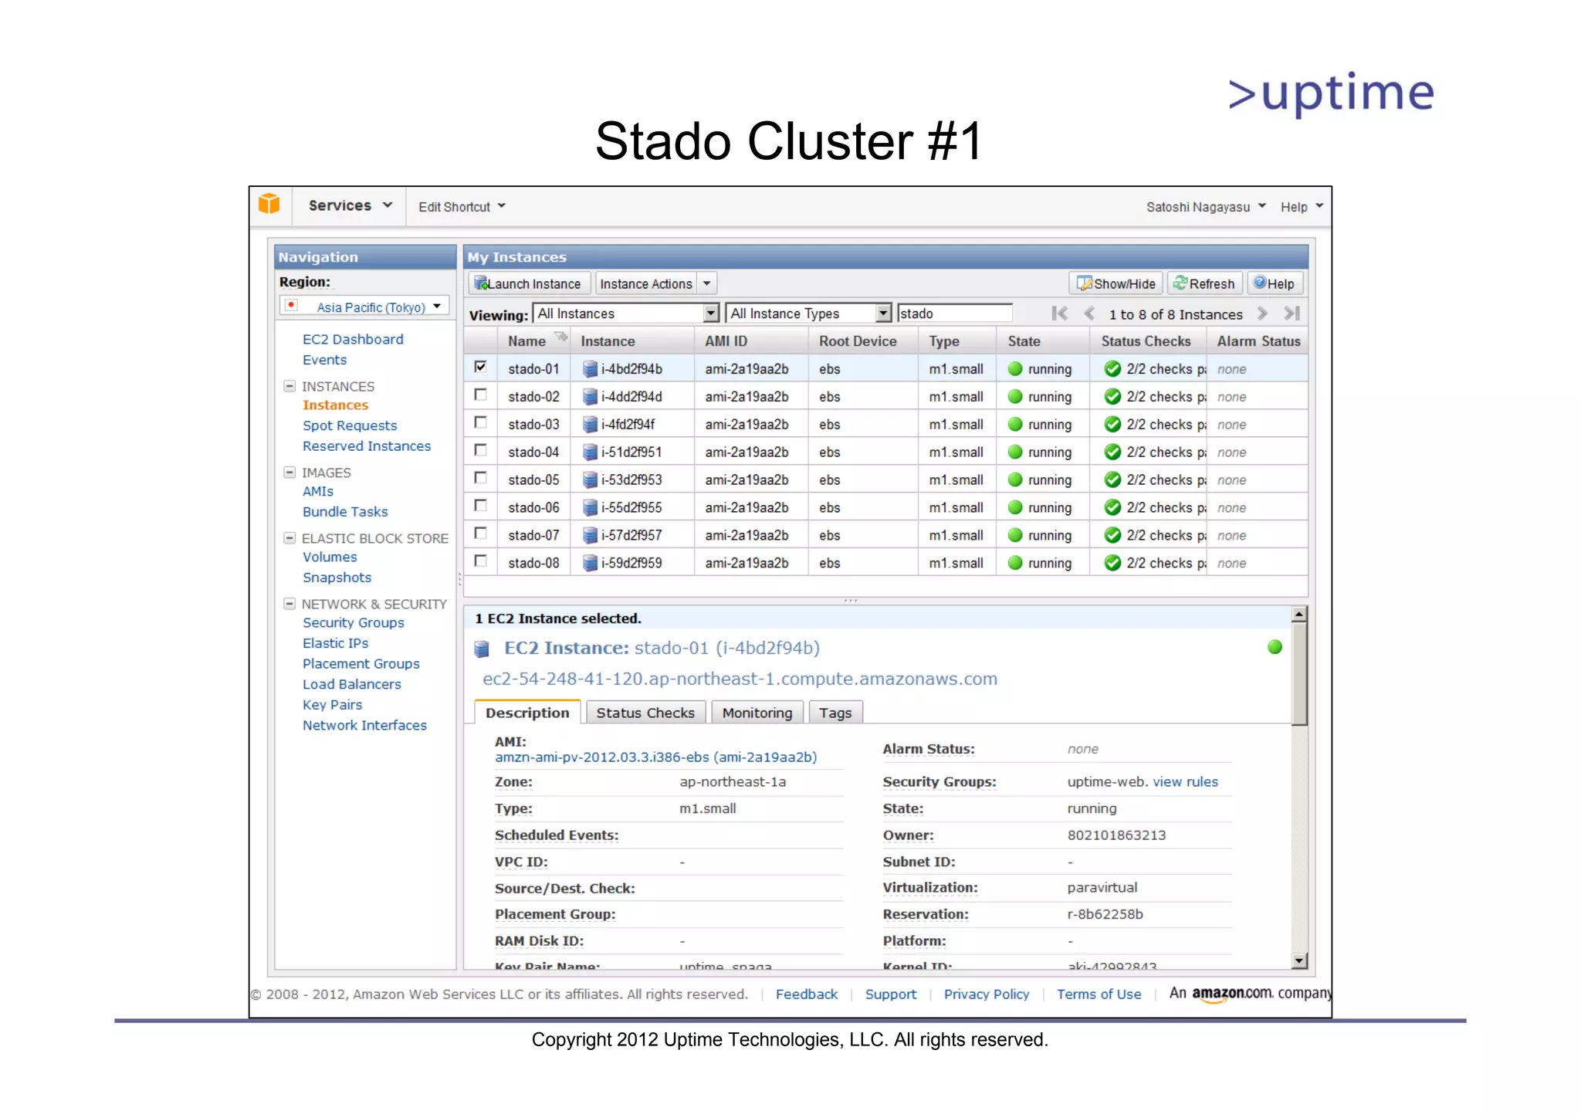Click the server icon next to i-4dd2f94d
The image size is (1581, 1118).
591,397
